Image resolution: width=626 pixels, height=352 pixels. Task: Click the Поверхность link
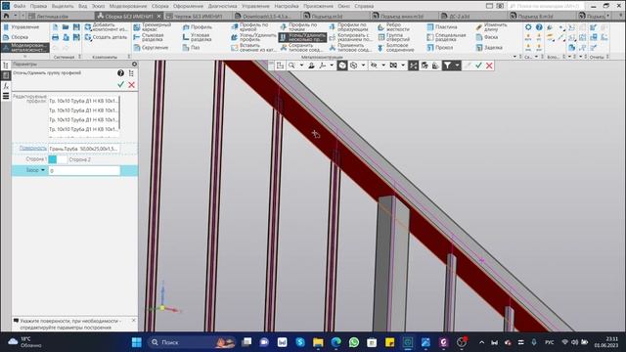(x=32, y=148)
